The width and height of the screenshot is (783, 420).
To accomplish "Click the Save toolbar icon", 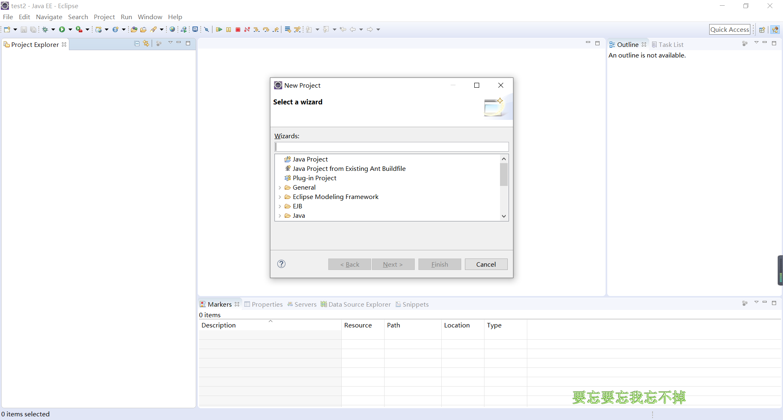I will 24,29.
